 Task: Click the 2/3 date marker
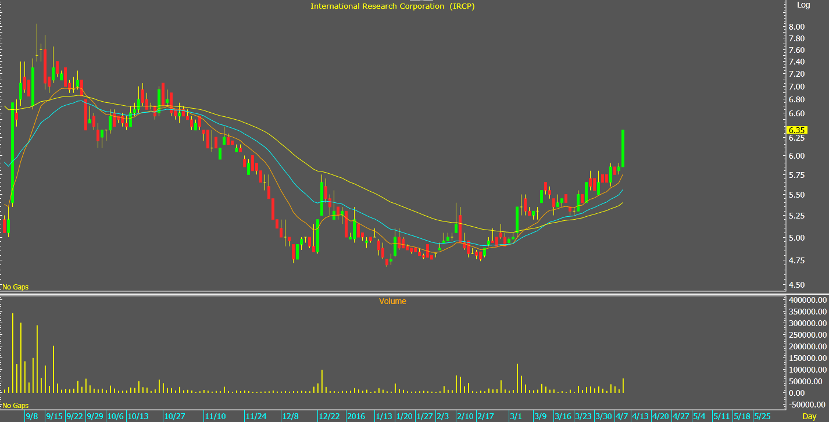[x=443, y=416]
